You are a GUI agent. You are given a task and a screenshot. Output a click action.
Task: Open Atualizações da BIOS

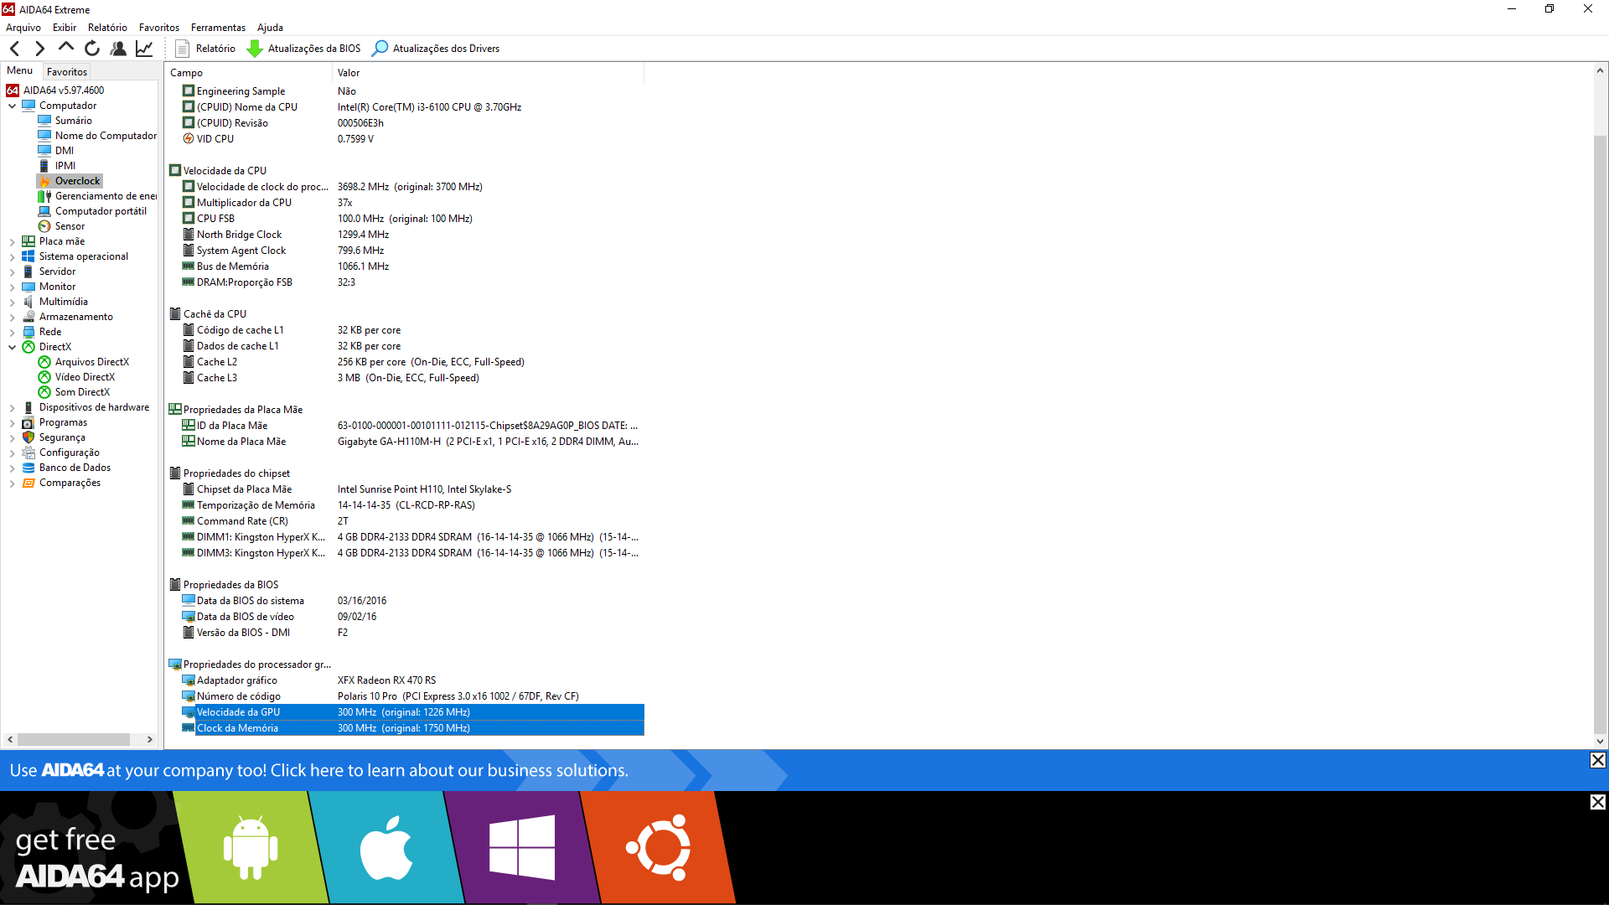coord(303,49)
